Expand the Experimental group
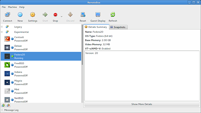Image resolution: width=201 pixels, height=113 pixels. coord(2,32)
